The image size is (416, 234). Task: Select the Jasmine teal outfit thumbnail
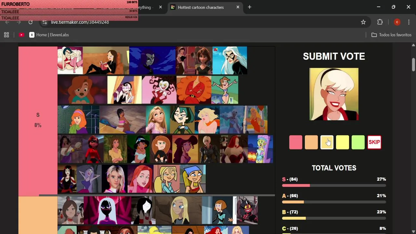(138, 149)
